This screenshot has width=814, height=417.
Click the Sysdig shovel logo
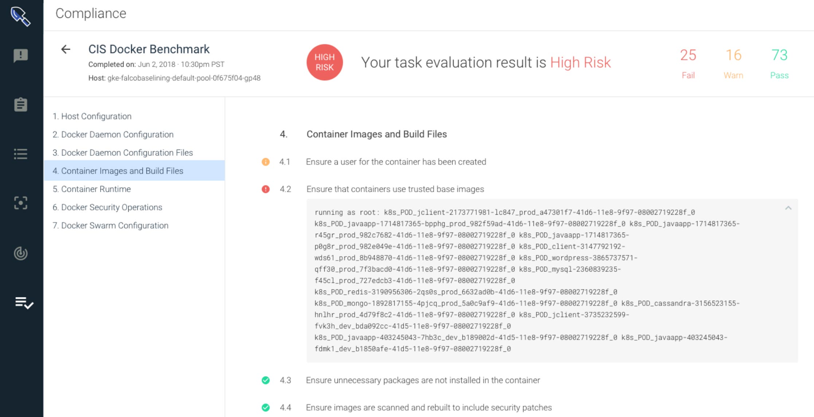tap(20, 16)
